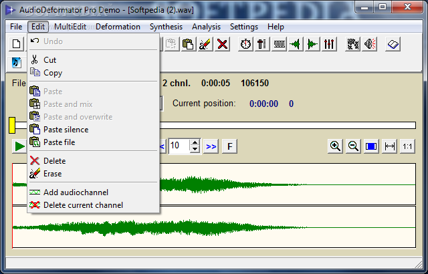The height and width of the screenshot is (274, 428).
Task: Click inside the upper channel waveform
Action: pyautogui.click(x=287, y=184)
